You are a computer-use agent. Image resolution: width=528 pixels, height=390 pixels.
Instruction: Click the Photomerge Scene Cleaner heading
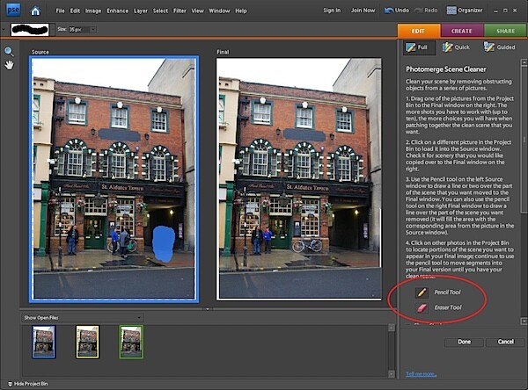tap(445, 69)
